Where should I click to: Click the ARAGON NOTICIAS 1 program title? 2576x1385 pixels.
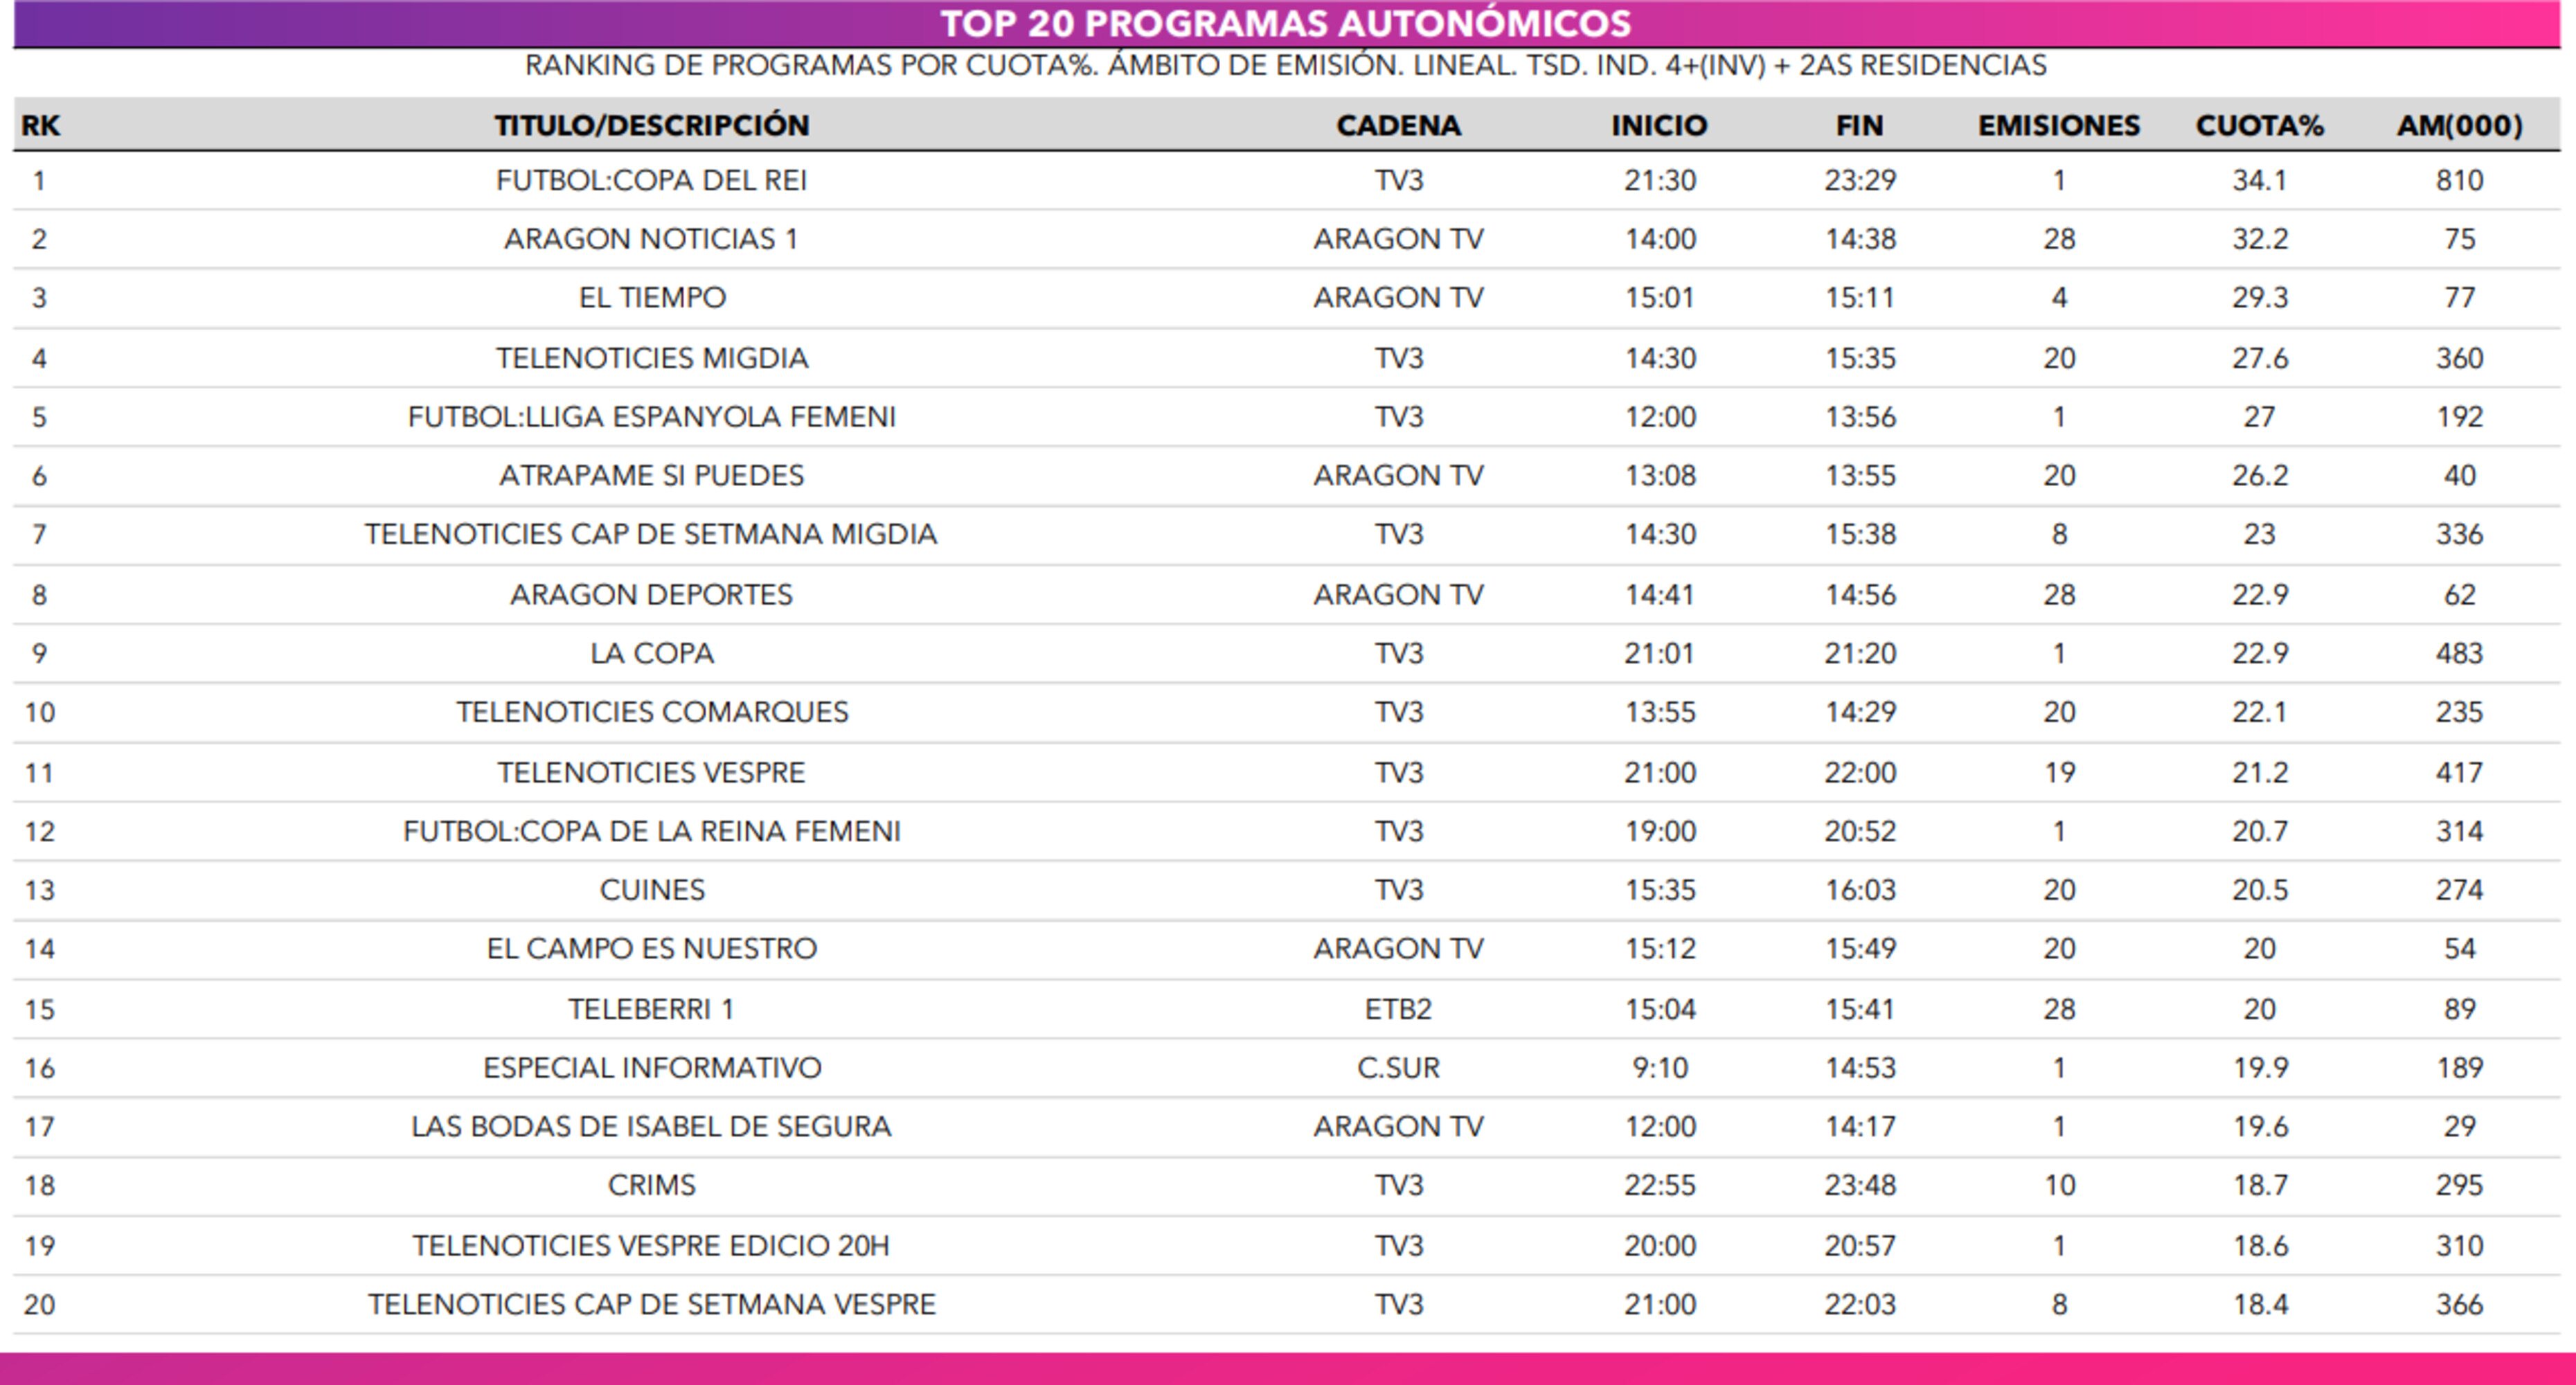pos(651,239)
